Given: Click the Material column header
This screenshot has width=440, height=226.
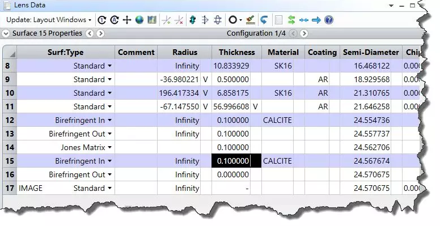Looking at the screenshot, I should [x=283, y=52].
